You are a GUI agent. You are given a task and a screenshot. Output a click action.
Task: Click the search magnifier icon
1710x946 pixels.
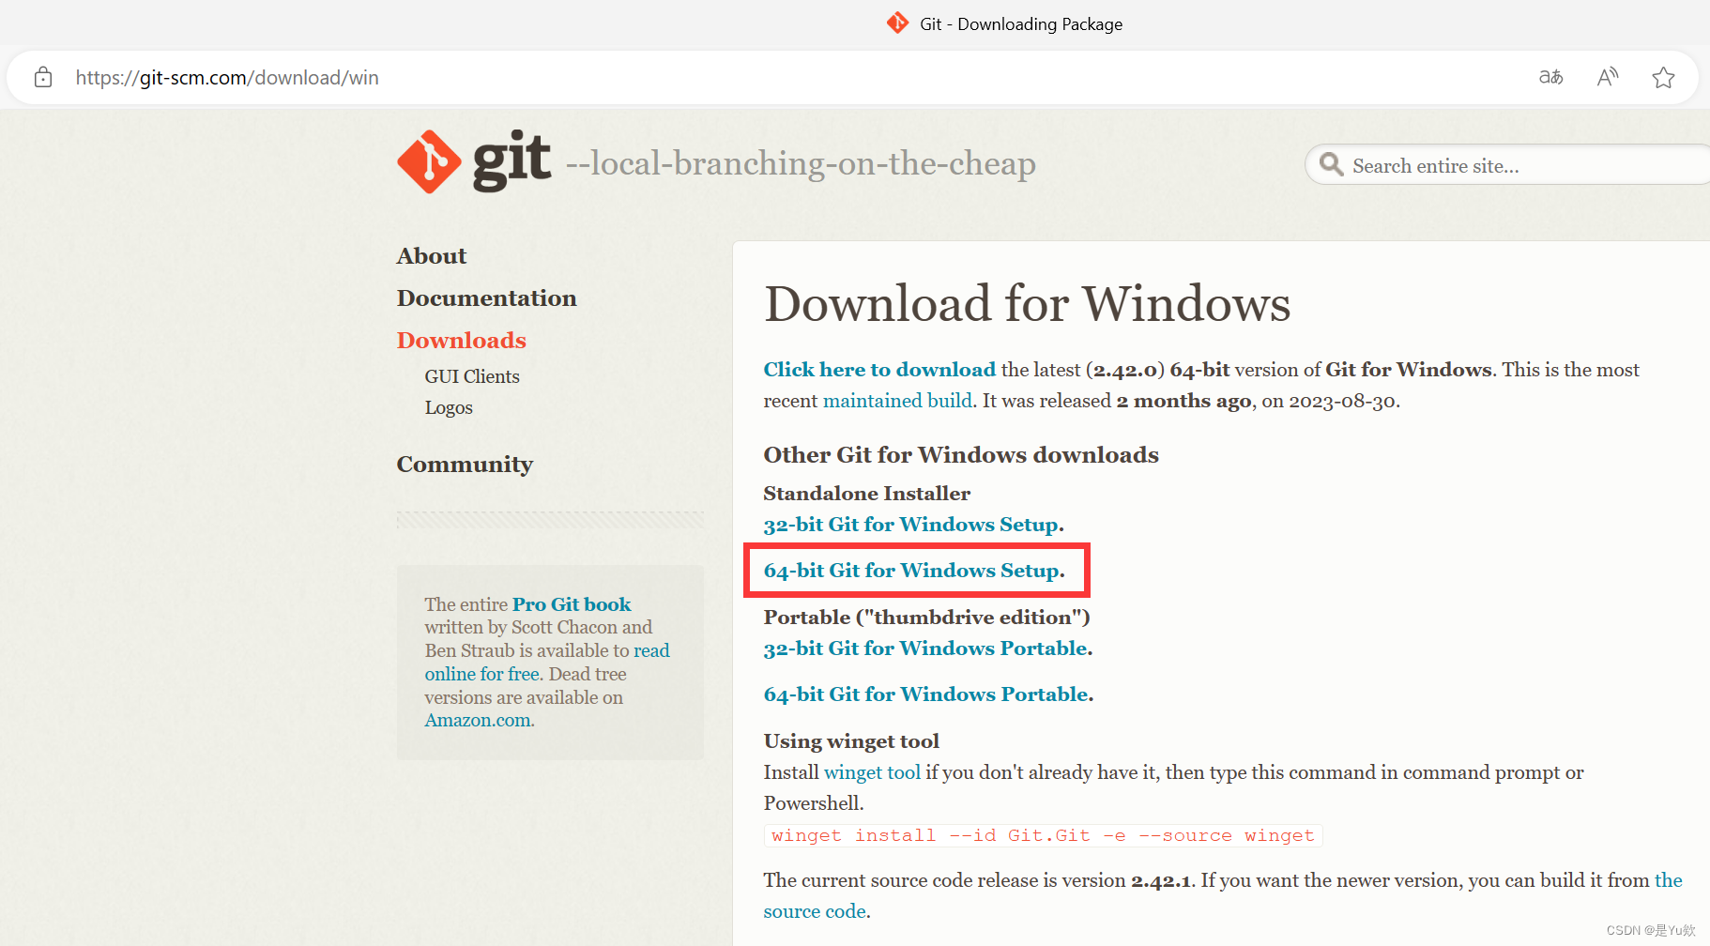pos(1331,164)
